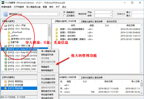
Task: Click the [R00] 常用网址 star icon
Action: 5,82
